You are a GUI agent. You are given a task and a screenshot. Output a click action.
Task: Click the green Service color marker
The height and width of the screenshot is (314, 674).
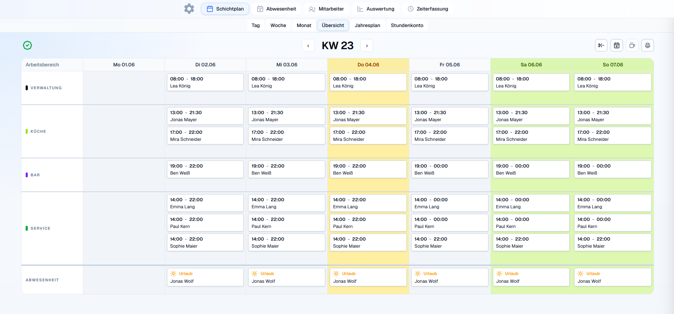point(27,228)
